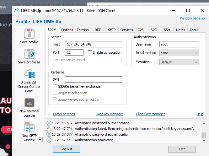This screenshot has width=209, height=156.
Task: Open the Elevation dropdown
Action: click(x=179, y=62)
